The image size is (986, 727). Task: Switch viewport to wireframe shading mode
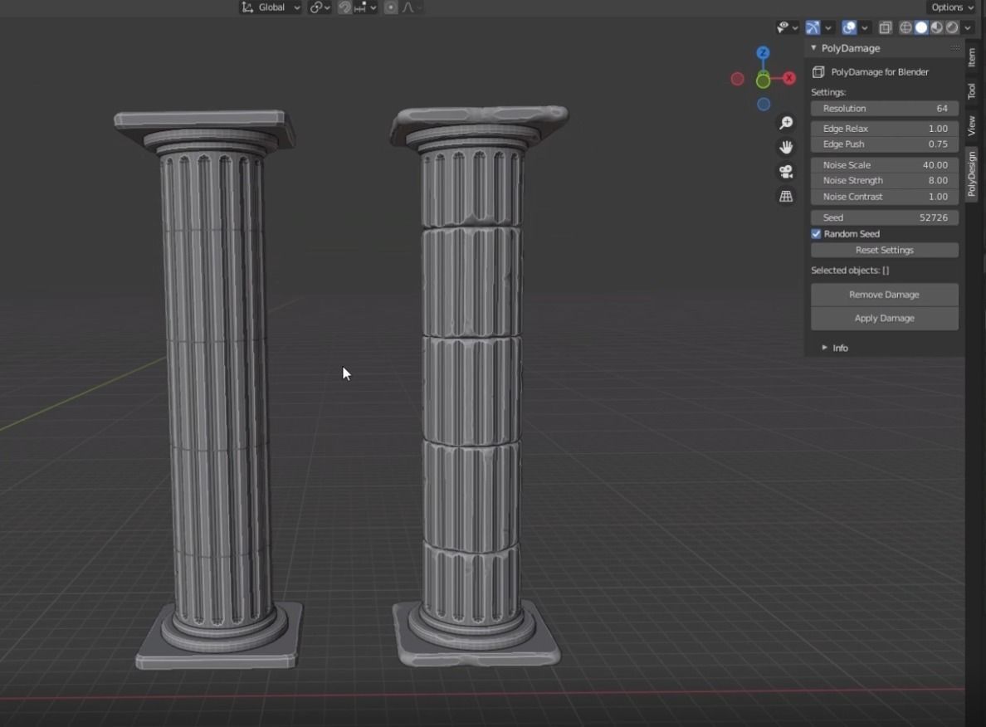(905, 27)
